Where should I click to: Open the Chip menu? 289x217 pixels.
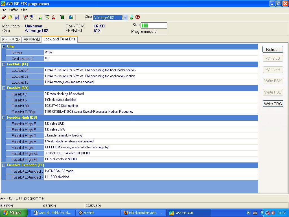(x=24, y=10)
